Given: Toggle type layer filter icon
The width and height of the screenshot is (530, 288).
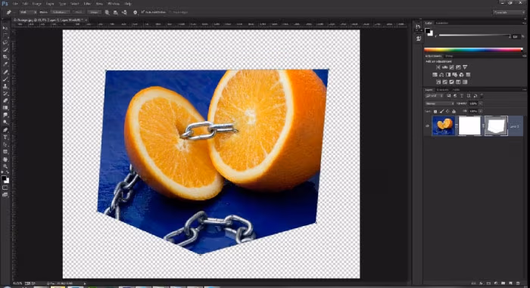Looking at the screenshot, I should click(462, 96).
